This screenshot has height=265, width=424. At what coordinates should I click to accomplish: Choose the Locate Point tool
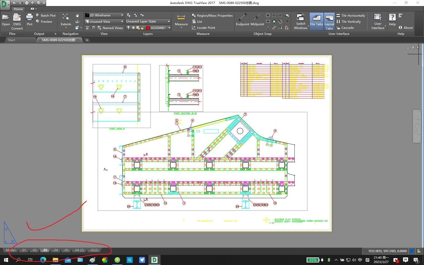click(203, 28)
